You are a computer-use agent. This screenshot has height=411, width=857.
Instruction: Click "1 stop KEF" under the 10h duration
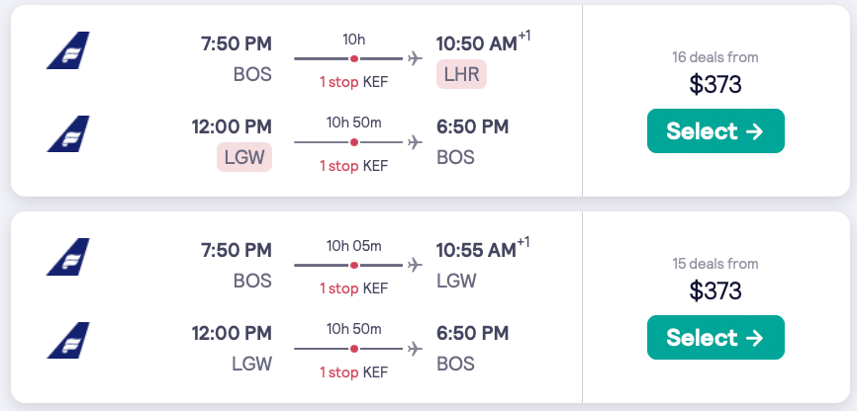353,82
